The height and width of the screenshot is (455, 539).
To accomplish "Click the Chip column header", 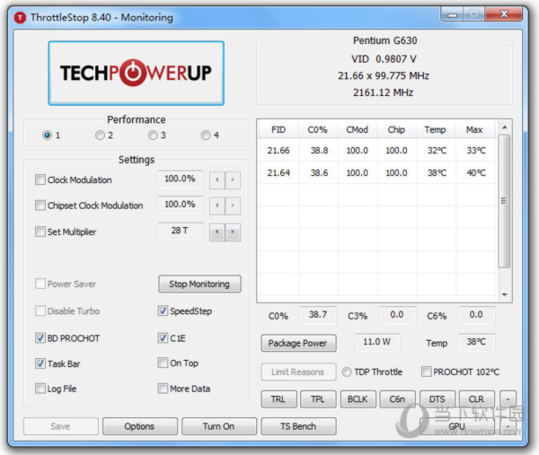I will pos(396,130).
